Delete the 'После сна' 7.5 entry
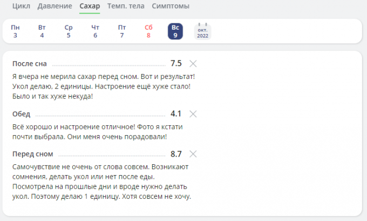Viewport: 367px width, 221px height. (193, 63)
